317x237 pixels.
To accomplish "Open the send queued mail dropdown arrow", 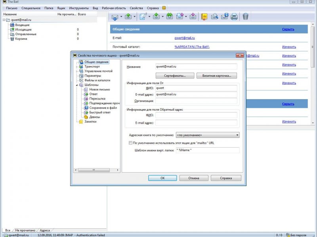I will pyautogui.click(x=134, y=17).
